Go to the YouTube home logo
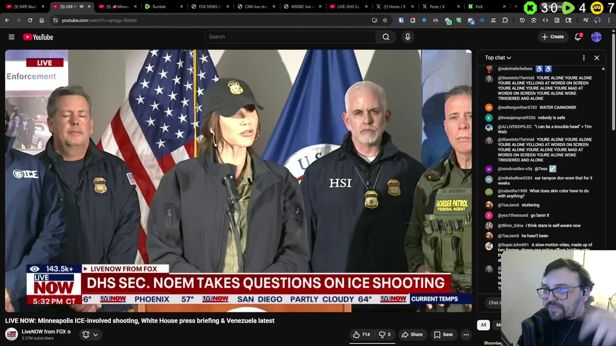This screenshot has height=346, width=616. point(38,37)
